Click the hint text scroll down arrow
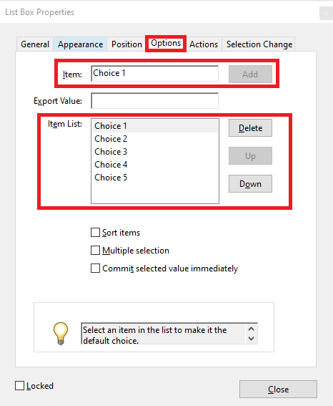The height and width of the screenshot is (406, 333). click(251, 339)
